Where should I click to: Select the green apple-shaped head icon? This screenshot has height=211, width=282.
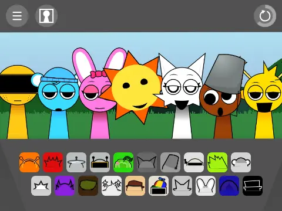click(123, 162)
